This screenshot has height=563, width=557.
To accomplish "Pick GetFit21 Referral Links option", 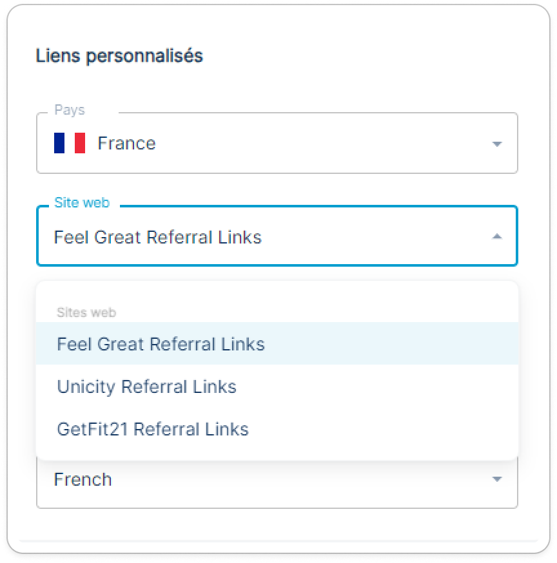I will pyautogui.click(x=152, y=429).
